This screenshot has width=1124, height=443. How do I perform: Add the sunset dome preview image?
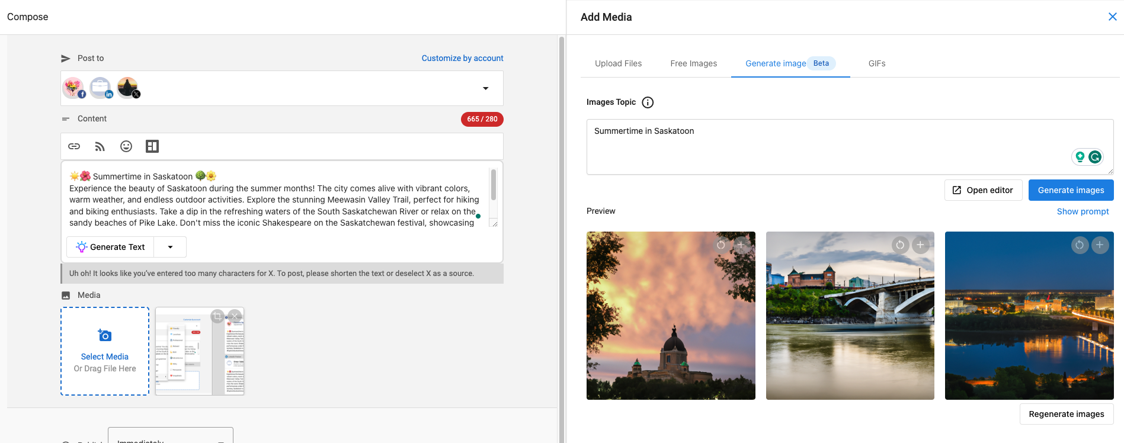point(741,245)
